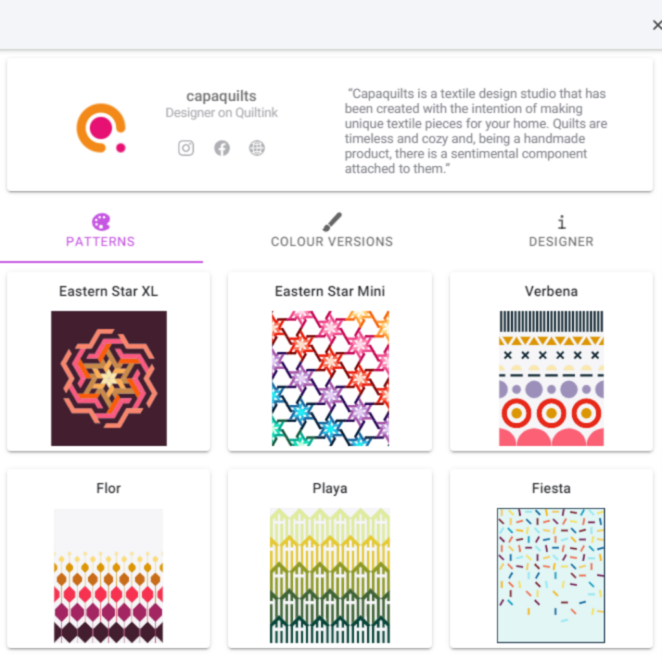This screenshot has height=662, width=662.
Task: Click the Verbena card title
Action: pyautogui.click(x=551, y=292)
